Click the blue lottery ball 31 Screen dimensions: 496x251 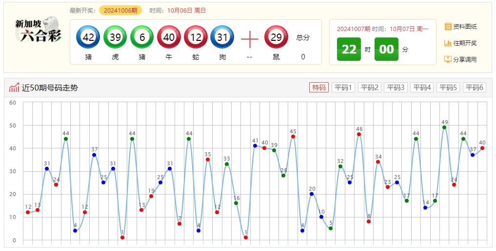(x=222, y=37)
